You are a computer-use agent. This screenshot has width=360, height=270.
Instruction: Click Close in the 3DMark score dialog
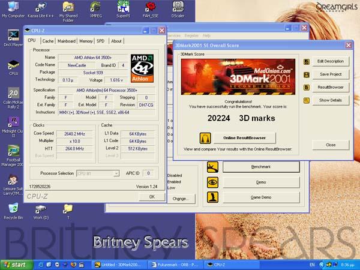click(x=331, y=145)
